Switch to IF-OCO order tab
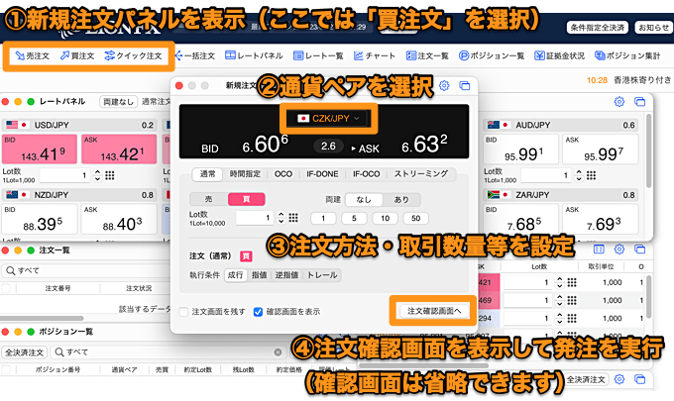 (366, 174)
